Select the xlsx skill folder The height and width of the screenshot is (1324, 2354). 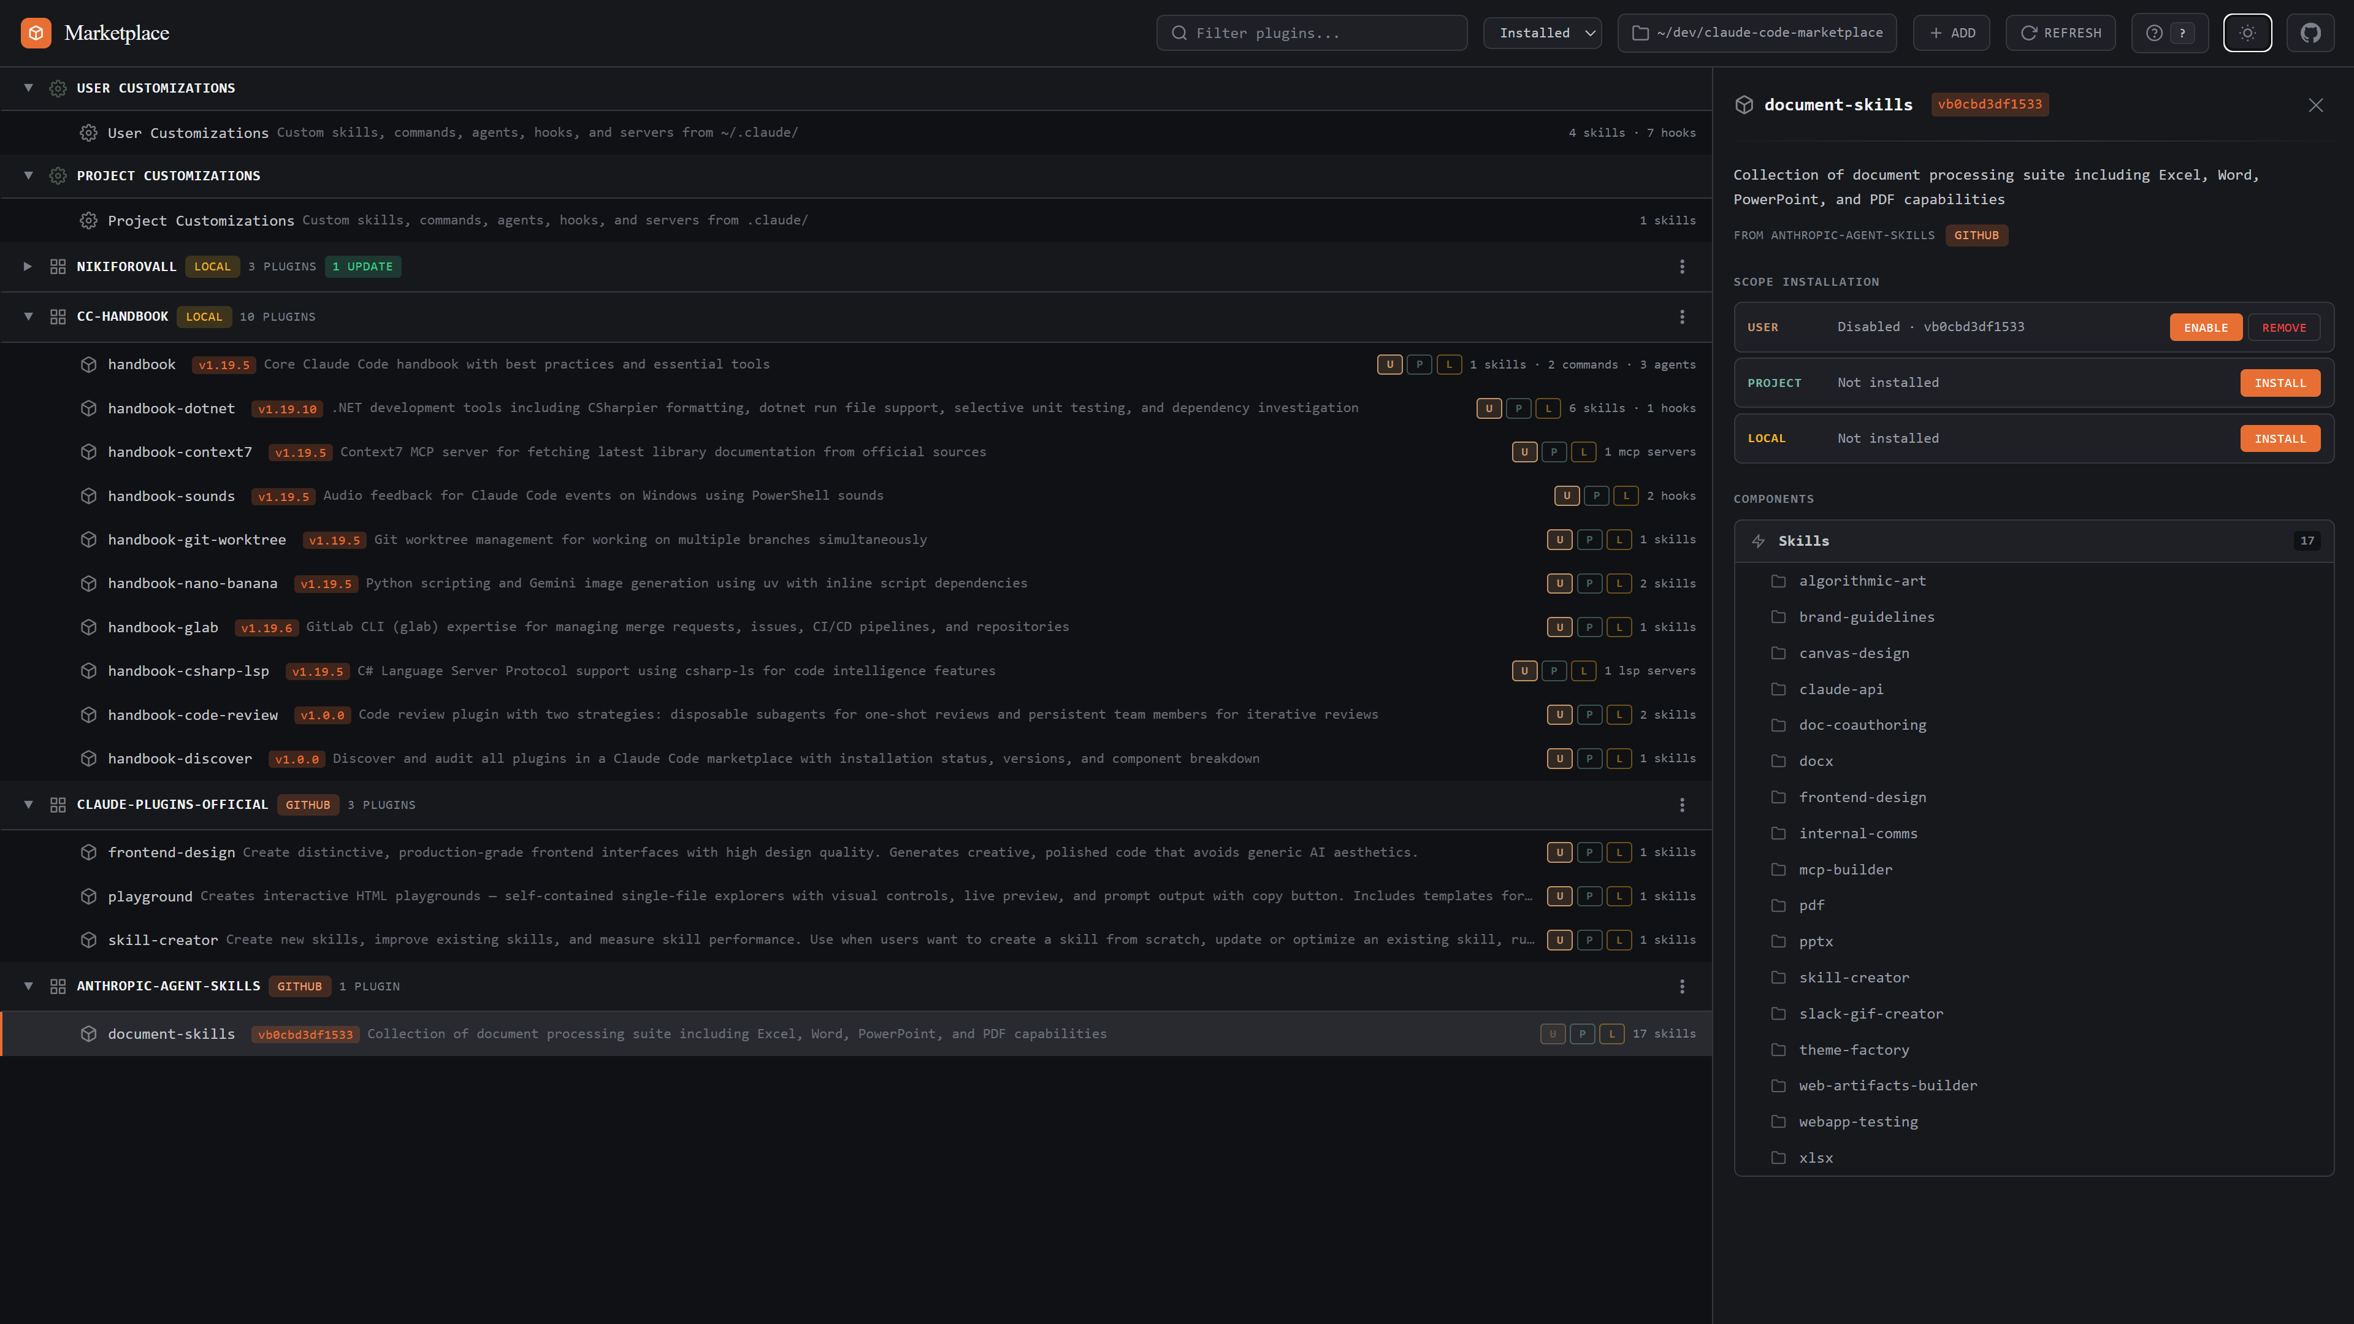pos(1816,1158)
